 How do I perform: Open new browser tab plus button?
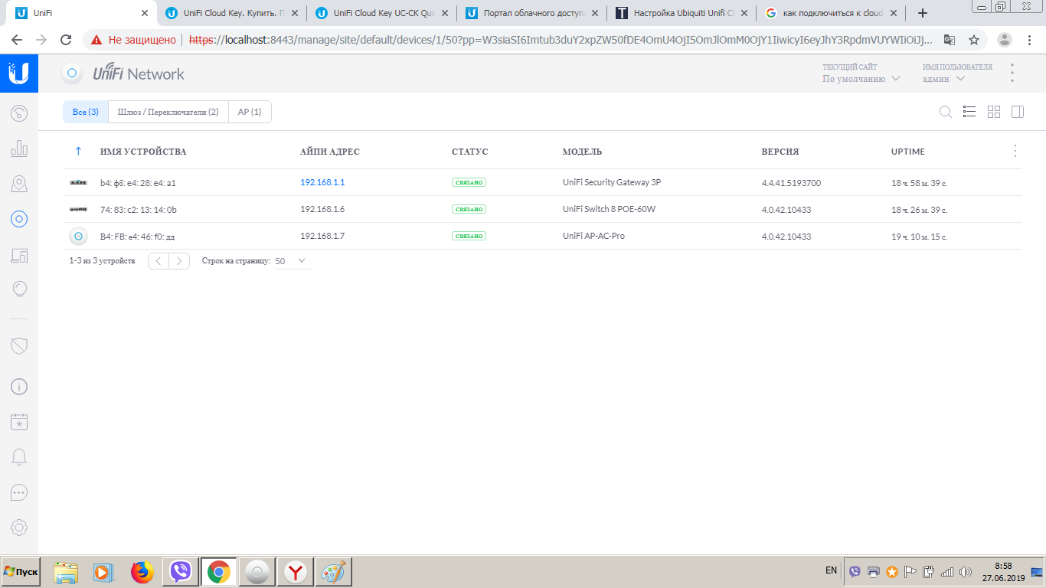coord(923,13)
